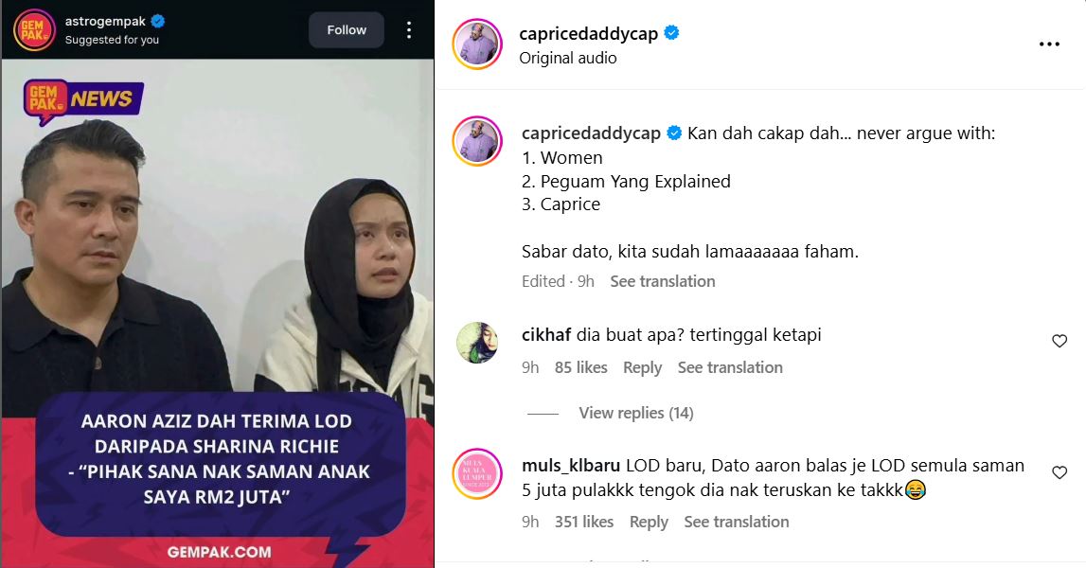Viewport: 1086px width, 568px height.
Task: Open astrogempak profile picture icon
Action: [x=34, y=29]
